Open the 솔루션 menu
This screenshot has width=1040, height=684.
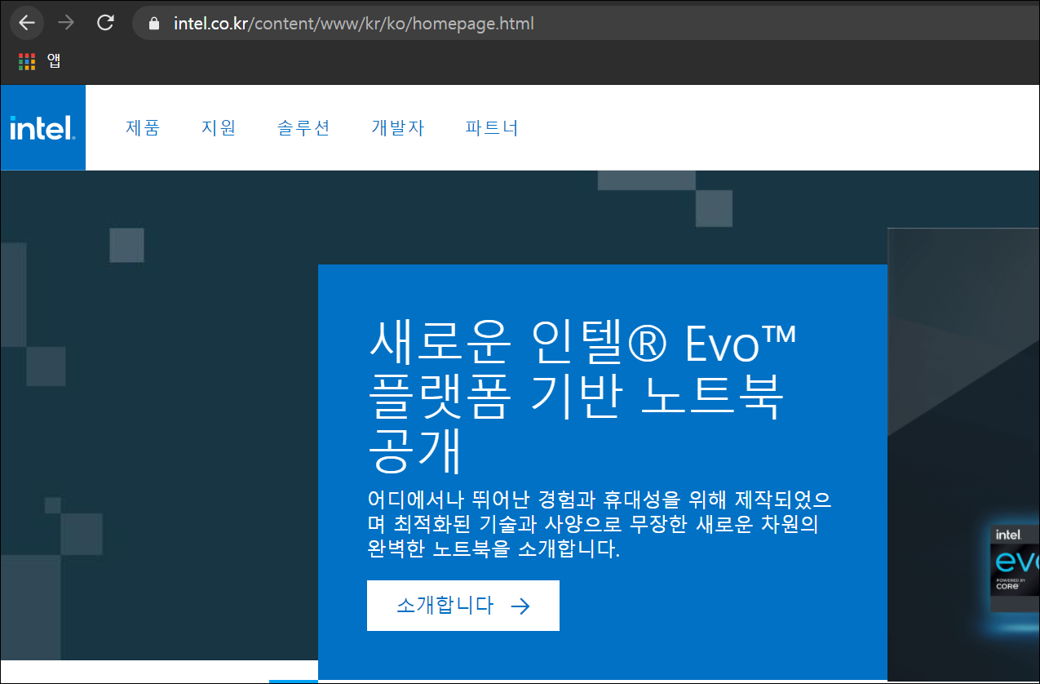click(x=303, y=128)
